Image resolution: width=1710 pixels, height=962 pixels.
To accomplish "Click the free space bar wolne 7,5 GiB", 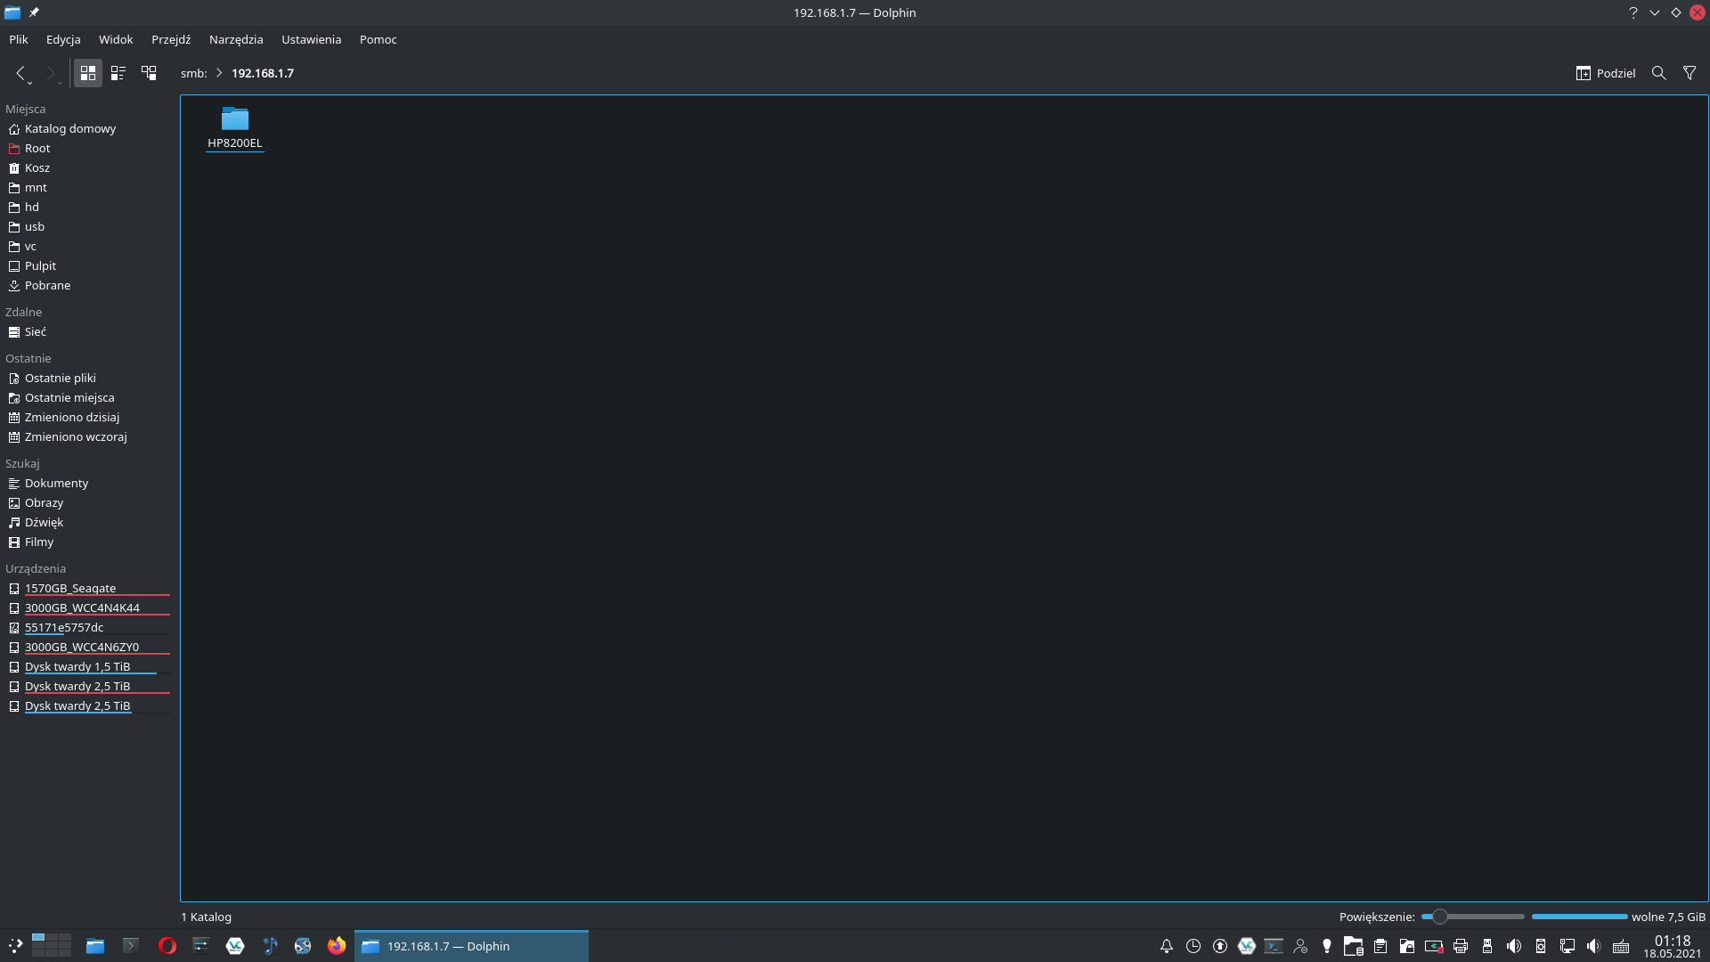I will [x=1618, y=917].
